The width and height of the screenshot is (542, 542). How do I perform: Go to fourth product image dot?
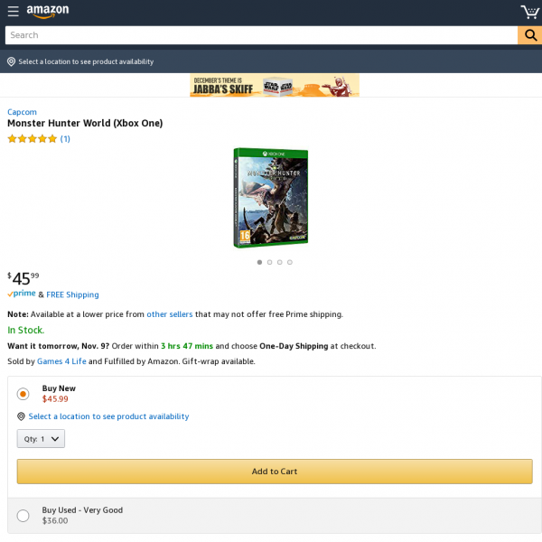(x=290, y=262)
